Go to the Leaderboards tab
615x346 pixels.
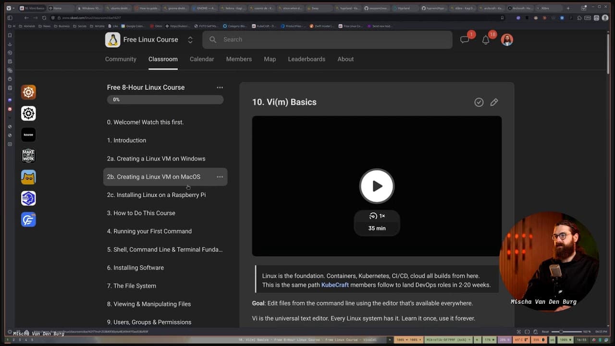(x=307, y=59)
